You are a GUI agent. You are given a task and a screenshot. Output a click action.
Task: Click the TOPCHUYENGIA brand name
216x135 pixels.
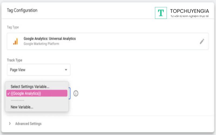tap(189, 11)
